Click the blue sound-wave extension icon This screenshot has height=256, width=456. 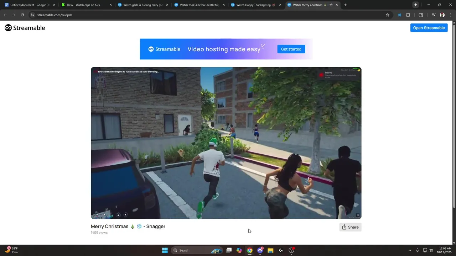[x=399, y=15]
